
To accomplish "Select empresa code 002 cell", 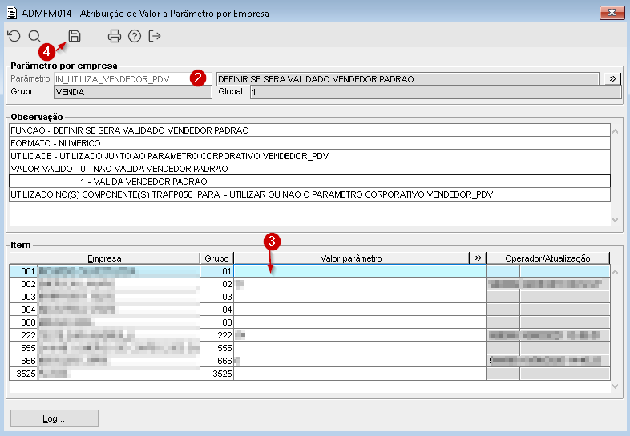I will point(23,284).
